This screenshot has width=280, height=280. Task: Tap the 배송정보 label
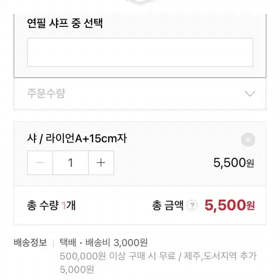30,242
